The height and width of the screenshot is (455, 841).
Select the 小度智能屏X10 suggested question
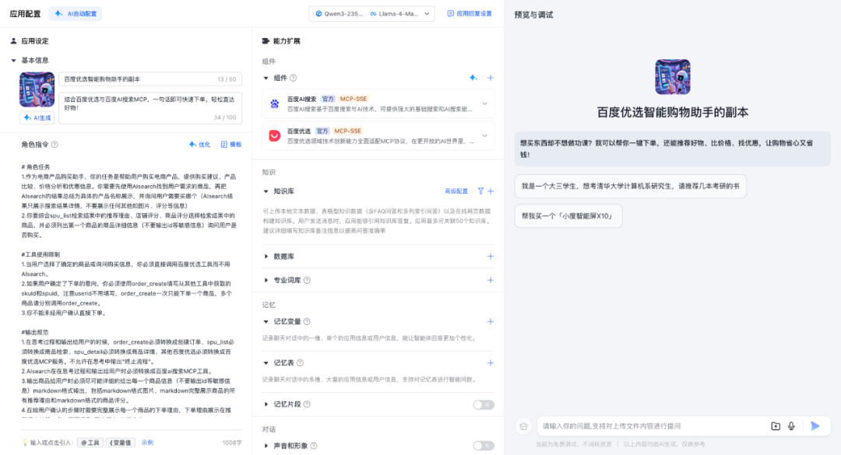point(568,216)
